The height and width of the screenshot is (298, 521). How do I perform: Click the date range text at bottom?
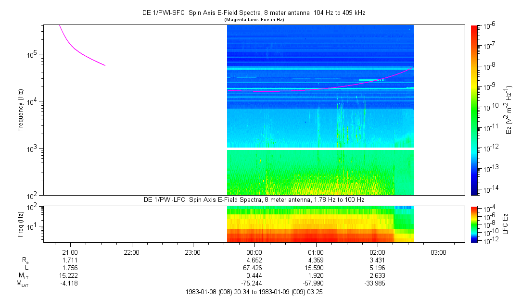point(254,292)
